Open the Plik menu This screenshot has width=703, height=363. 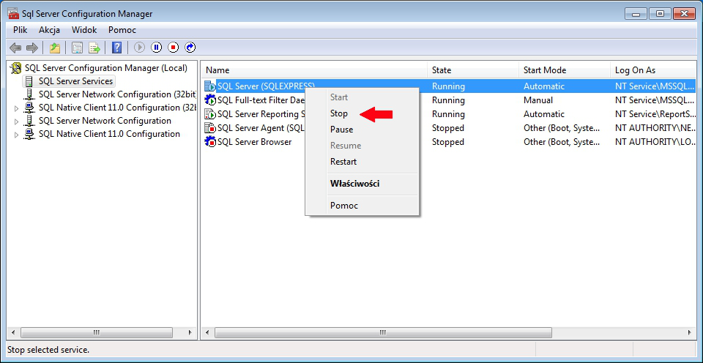tap(21, 30)
